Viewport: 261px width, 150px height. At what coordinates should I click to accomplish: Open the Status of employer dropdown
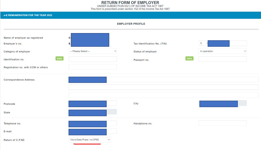click(x=223, y=51)
